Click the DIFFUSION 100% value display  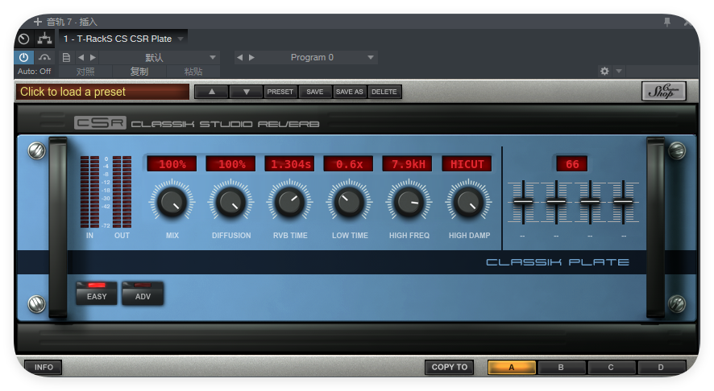(230, 164)
